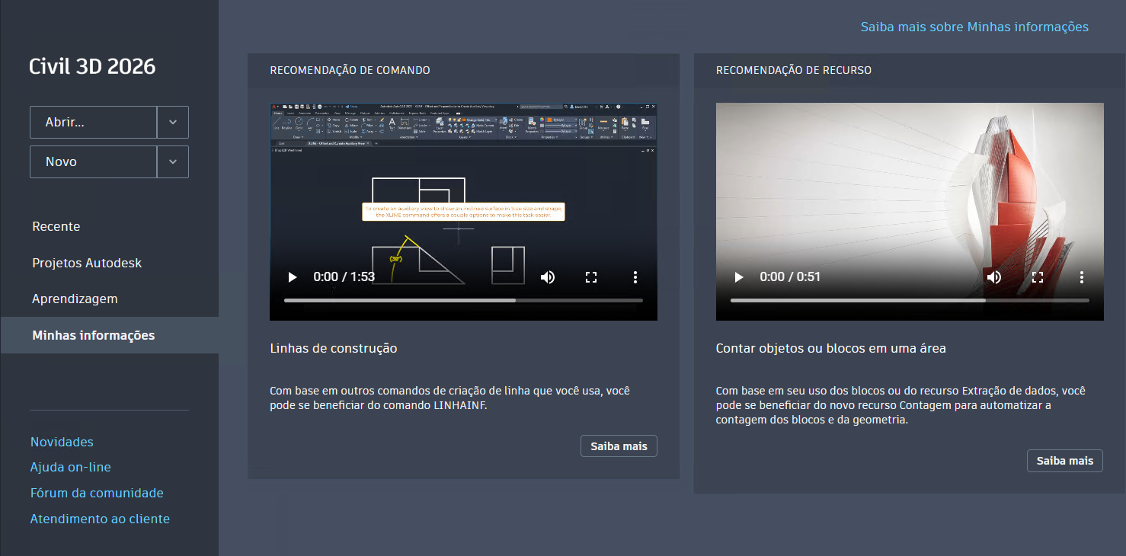
Task: Open the Novidades link
Action: click(62, 442)
